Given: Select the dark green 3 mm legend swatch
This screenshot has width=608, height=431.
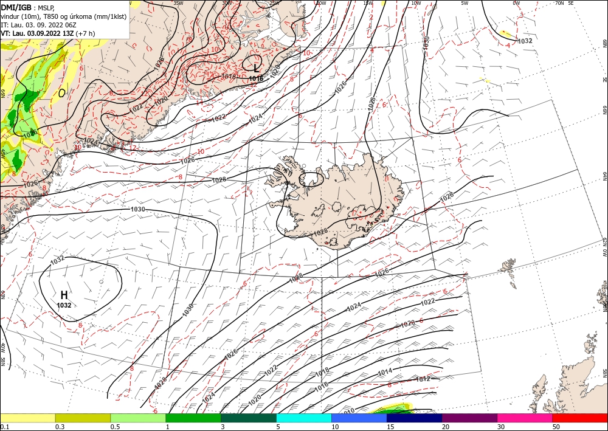Looking at the screenshot, I should pos(249,418).
